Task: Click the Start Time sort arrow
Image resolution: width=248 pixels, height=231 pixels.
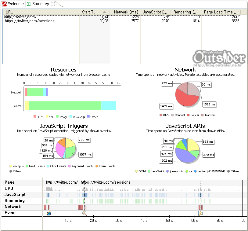Action: click(104, 12)
